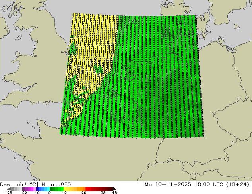Screen dimensions: 252x194
Task: Select the green segment of the legend
Action: (56, 189)
